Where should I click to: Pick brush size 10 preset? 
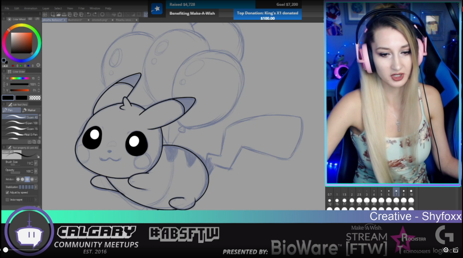[411, 192]
